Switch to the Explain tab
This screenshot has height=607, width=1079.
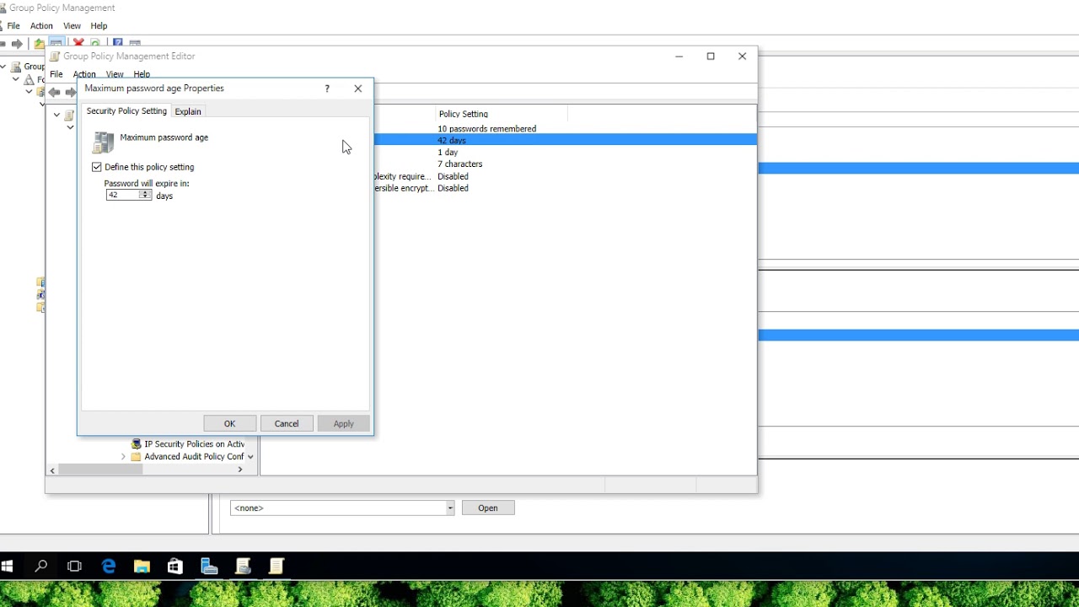click(x=188, y=111)
